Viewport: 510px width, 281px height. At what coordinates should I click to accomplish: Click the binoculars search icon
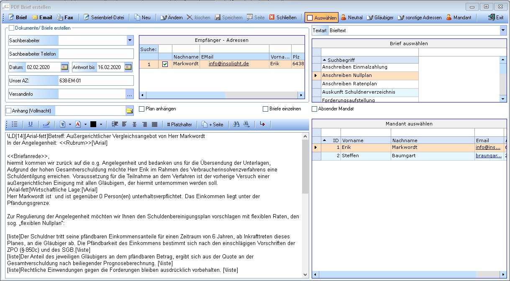click(x=236, y=124)
